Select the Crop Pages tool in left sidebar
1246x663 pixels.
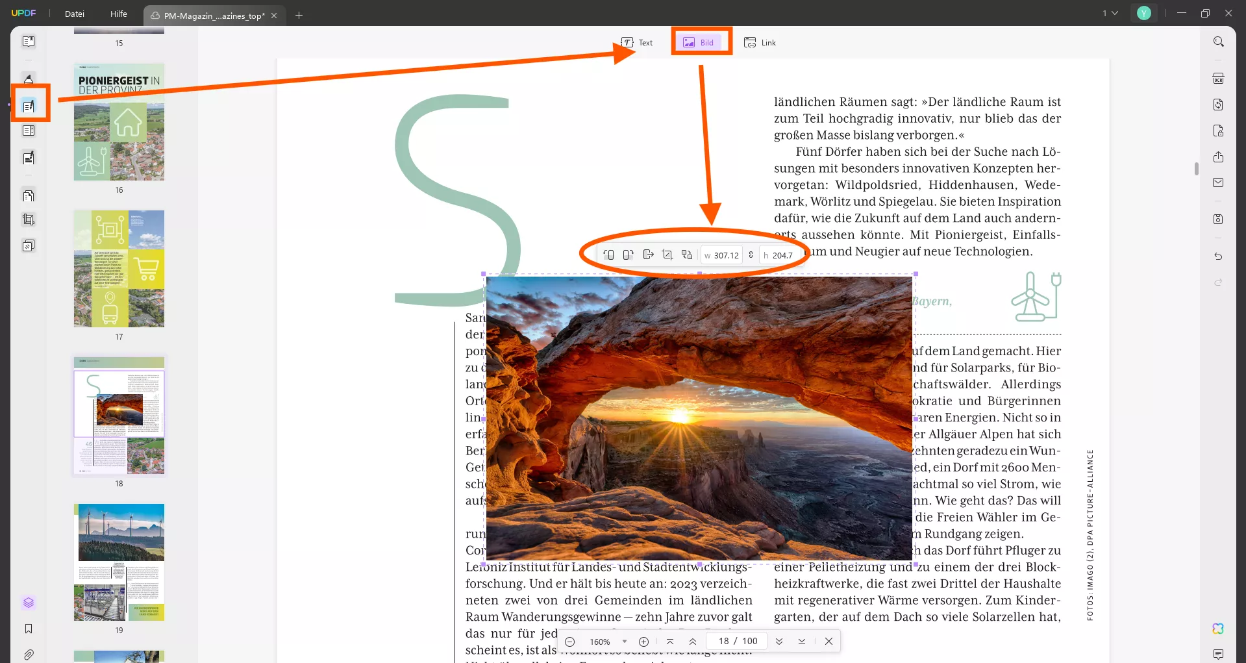(x=29, y=219)
